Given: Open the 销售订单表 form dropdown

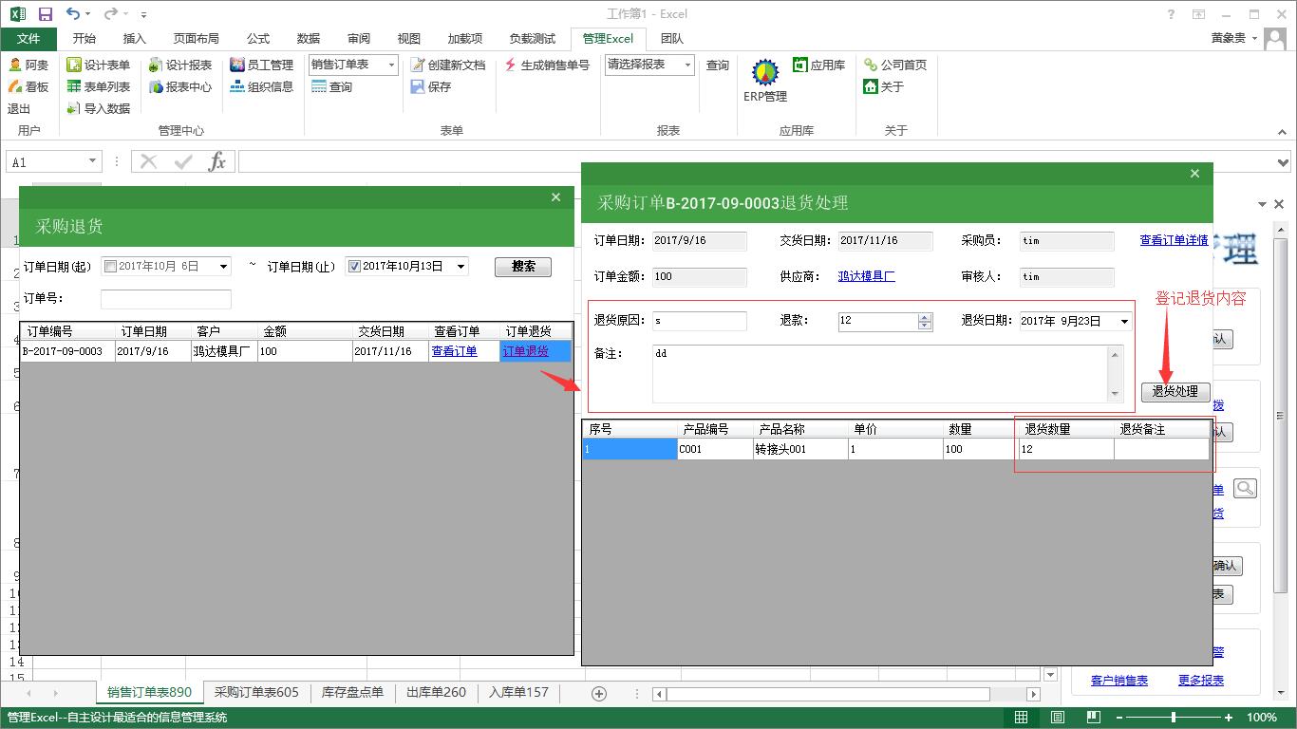Looking at the screenshot, I should tap(390, 65).
